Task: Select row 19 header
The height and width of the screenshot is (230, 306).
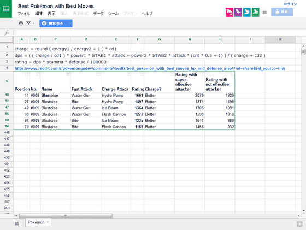Action: click(7, 95)
